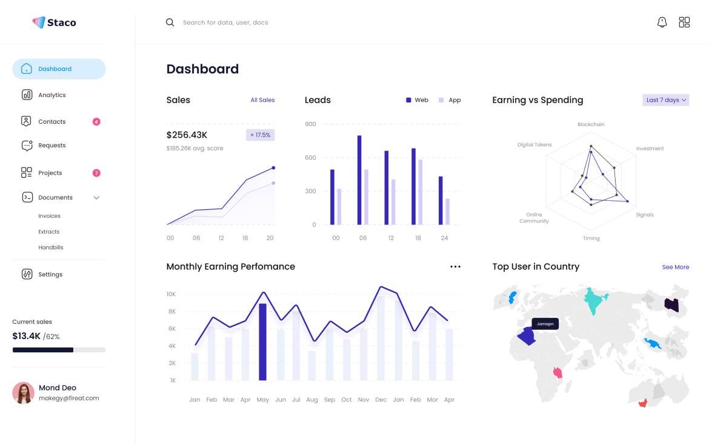Select the Analytics chart icon

[27, 95]
